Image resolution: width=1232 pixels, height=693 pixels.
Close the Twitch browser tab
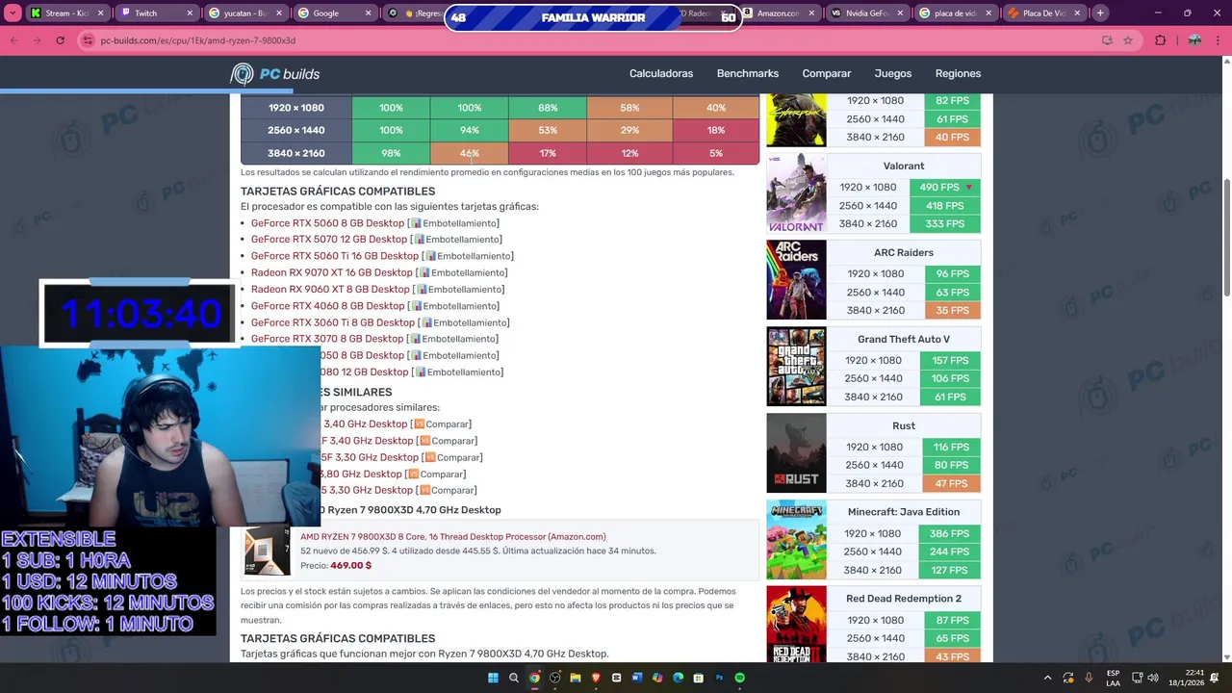(x=190, y=13)
